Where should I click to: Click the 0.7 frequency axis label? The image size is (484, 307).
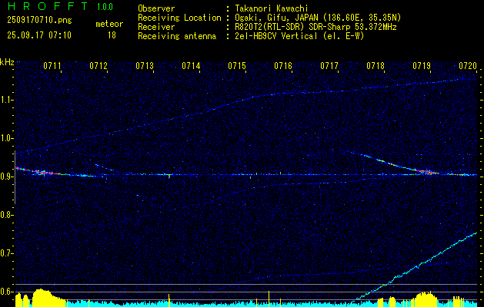tap(8, 253)
